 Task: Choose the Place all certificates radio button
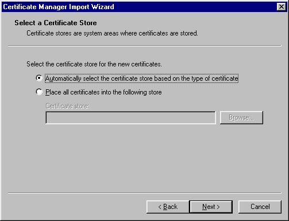pyautogui.click(x=39, y=92)
